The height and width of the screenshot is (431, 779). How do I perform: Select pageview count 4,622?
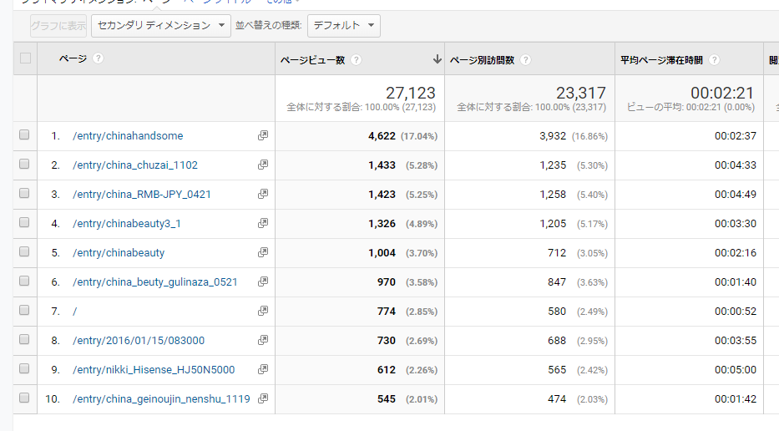point(382,135)
